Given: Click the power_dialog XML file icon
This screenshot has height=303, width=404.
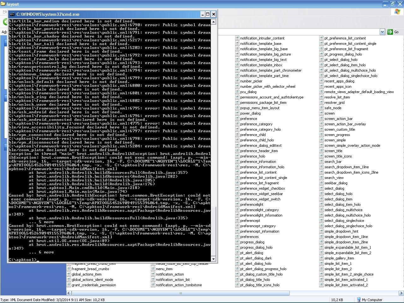Looking at the screenshot, I should pyautogui.click(x=237, y=113).
